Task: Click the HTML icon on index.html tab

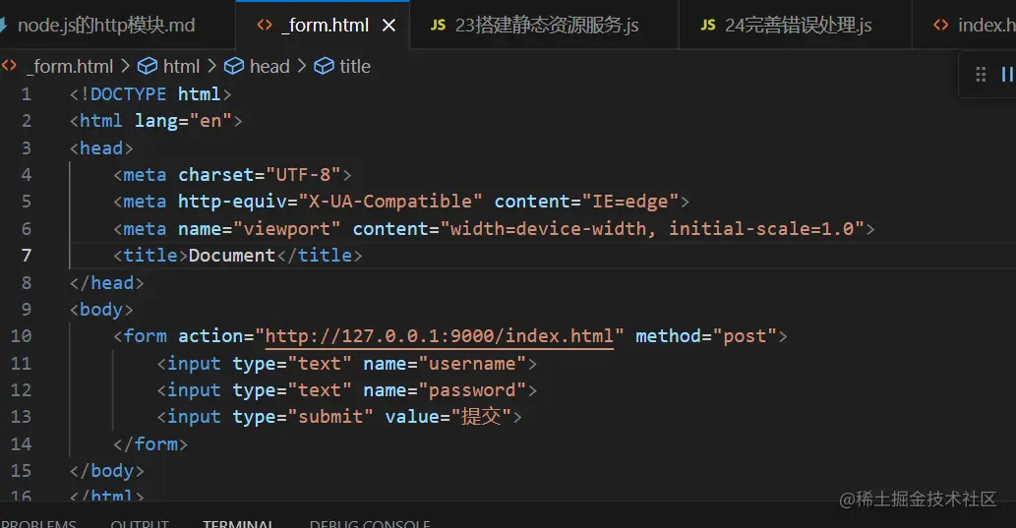Action: [941, 26]
